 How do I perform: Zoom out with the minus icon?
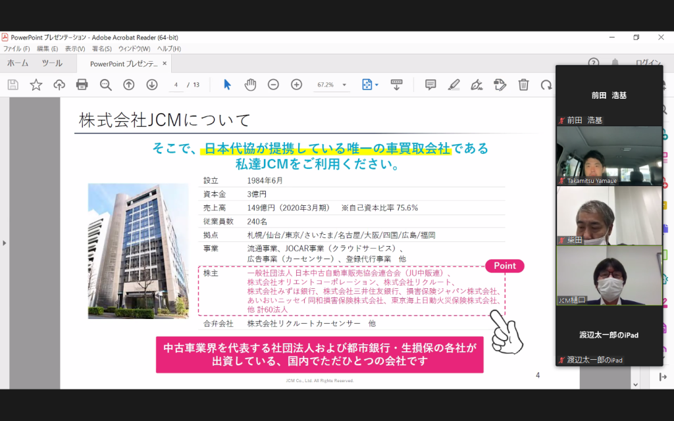pos(273,85)
